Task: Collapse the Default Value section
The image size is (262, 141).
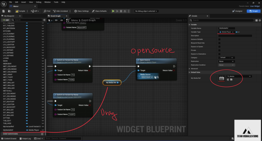Action: click(x=190, y=72)
